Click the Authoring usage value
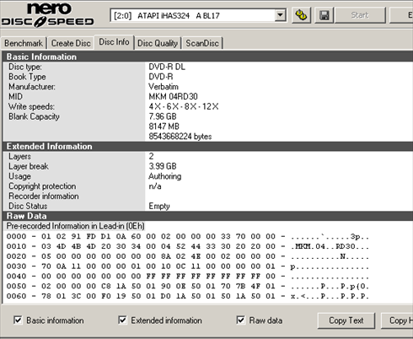This screenshot has height=339, width=413. [x=165, y=176]
